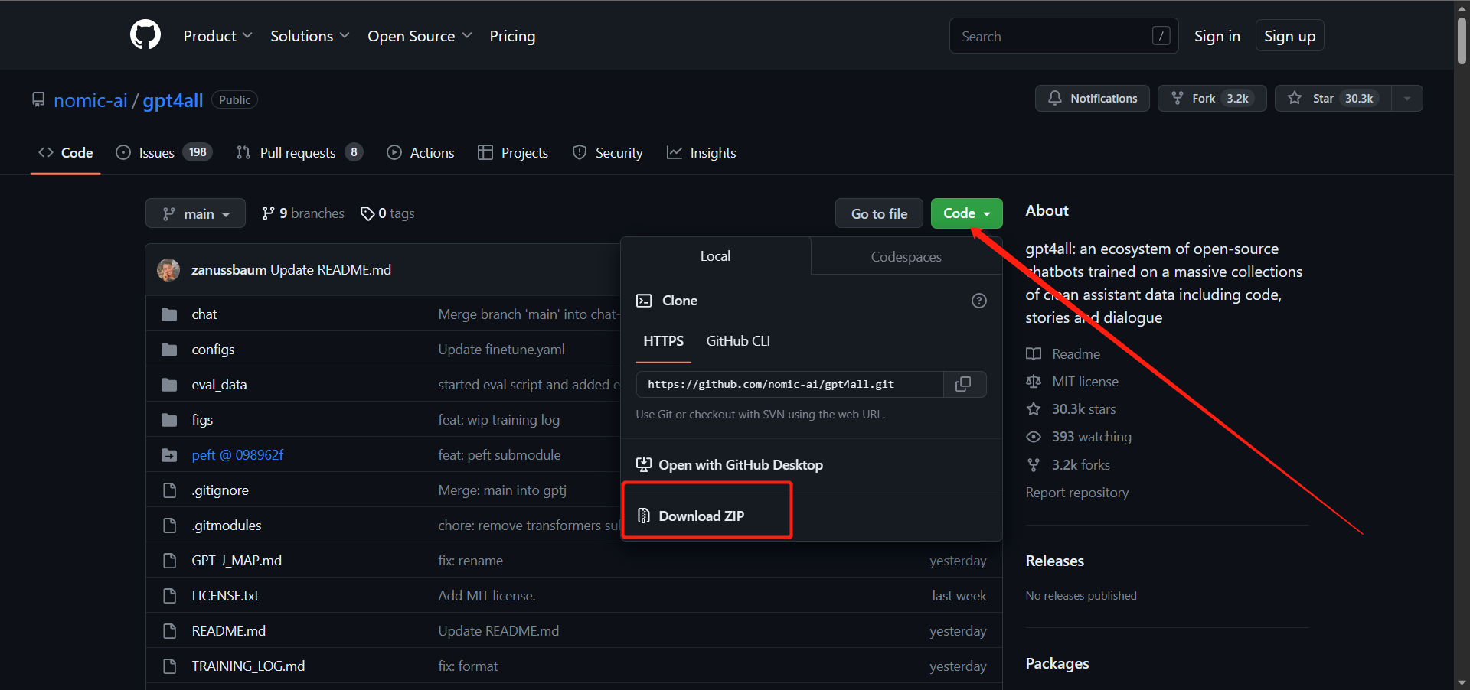Click the Pricing link

(x=512, y=36)
